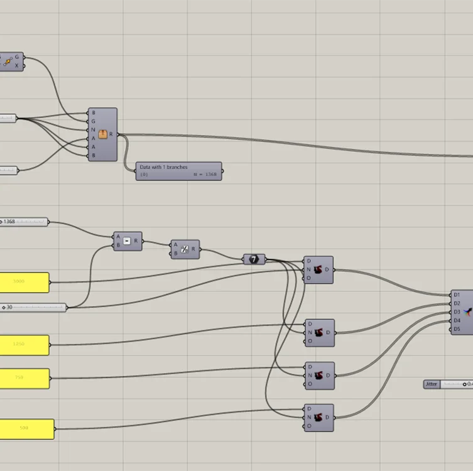Click third Duplicate Data component from top
473x471 pixels.
click(320, 376)
